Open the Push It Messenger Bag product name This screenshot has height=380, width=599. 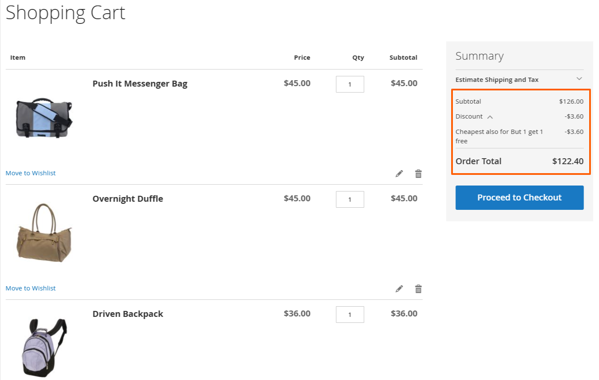(140, 84)
